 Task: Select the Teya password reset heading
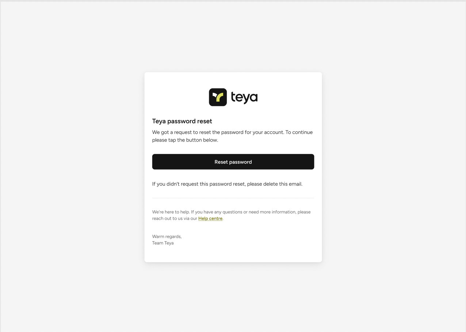click(182, 121)
